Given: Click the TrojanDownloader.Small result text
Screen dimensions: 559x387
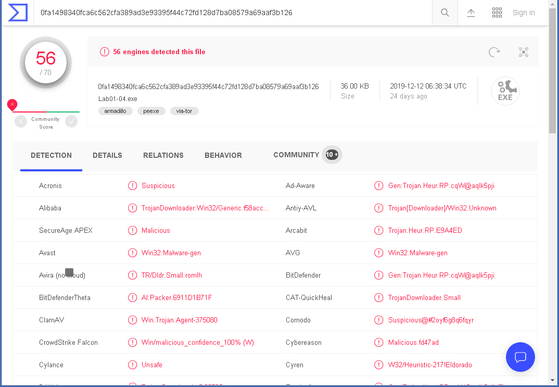Looking at the screenshot, I should pyautogui.click(x=424, y=298).
